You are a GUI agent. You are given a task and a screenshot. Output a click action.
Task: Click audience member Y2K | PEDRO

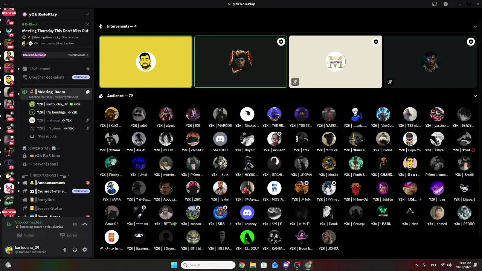[x=464, y=216]
